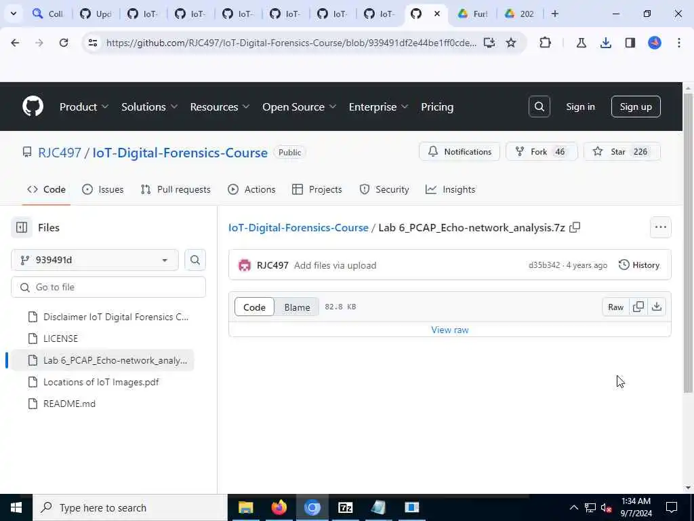
Task: Open the Security tab
Action: 384,190
